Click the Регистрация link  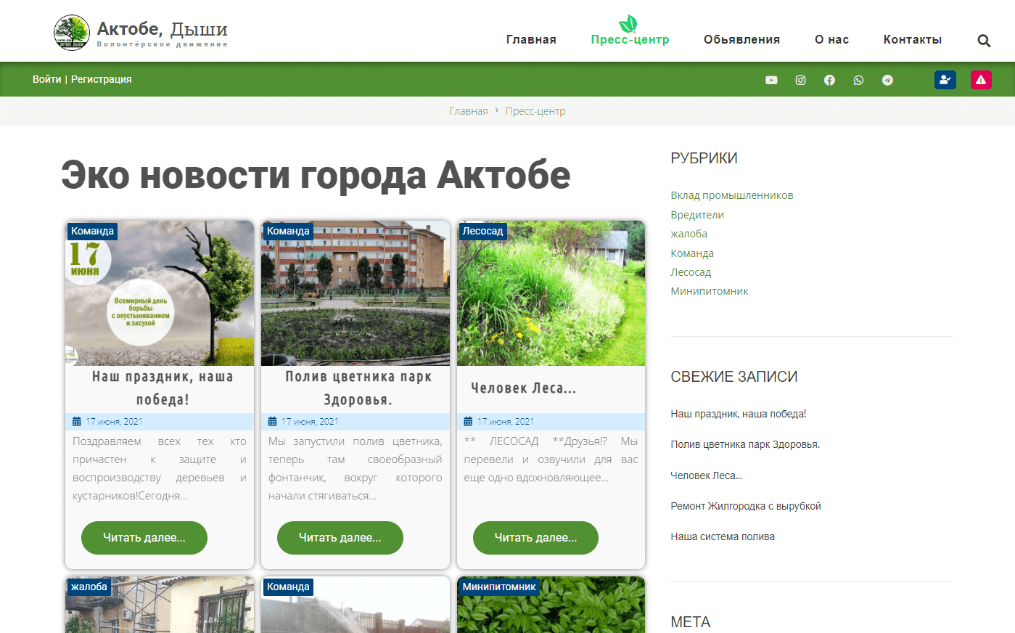[102, 79]
